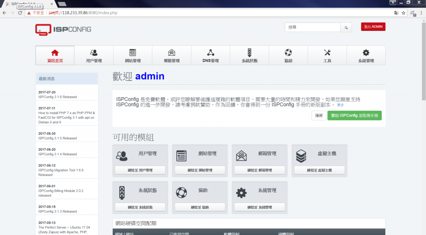The image size is (426, 235).
Task: Click 連結至 網站管理 button
Action: [200, 170]
